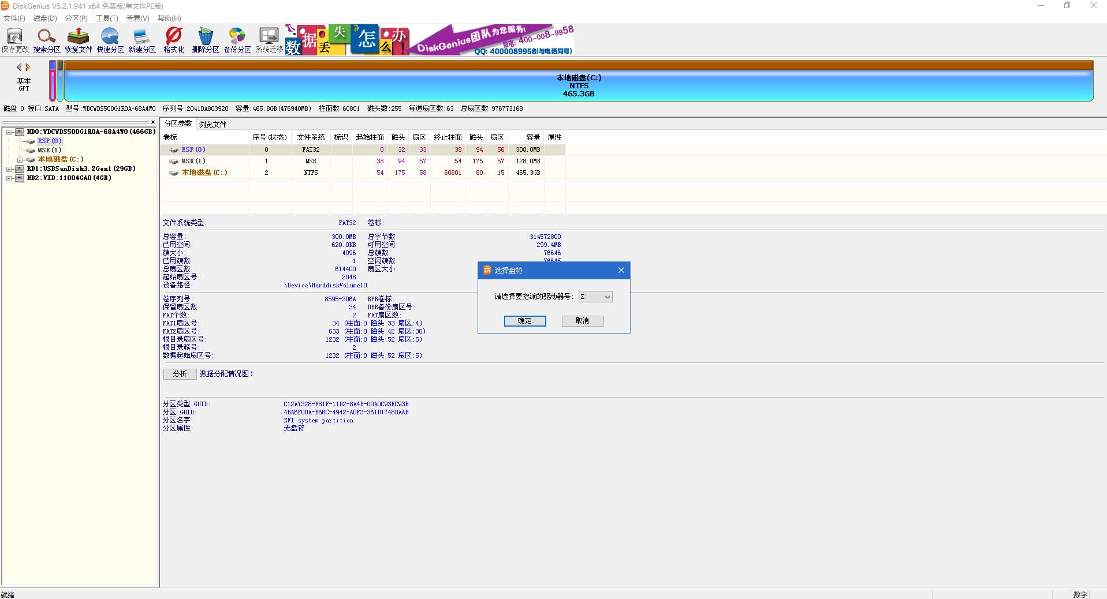Select ESP(0) partition in tree

click(x=50, y=141)
